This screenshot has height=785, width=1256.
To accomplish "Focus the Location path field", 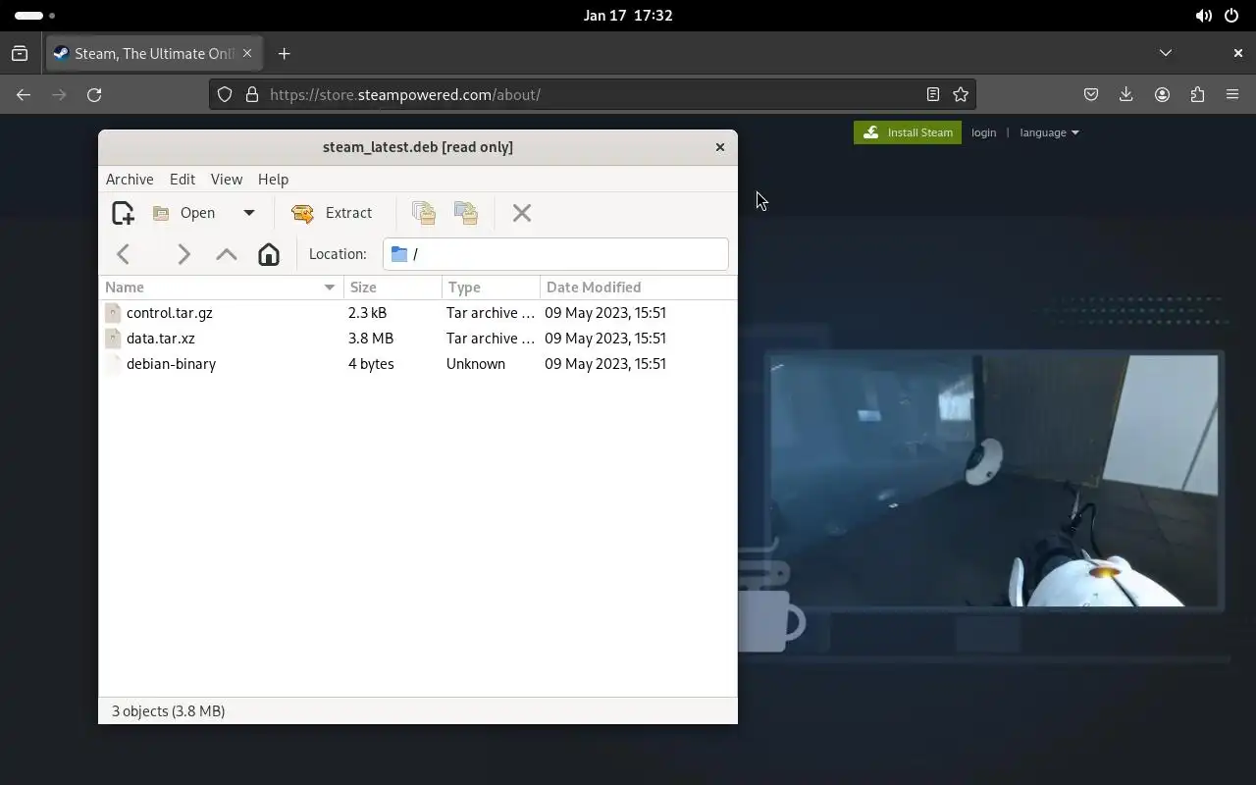I will [555, 254].
